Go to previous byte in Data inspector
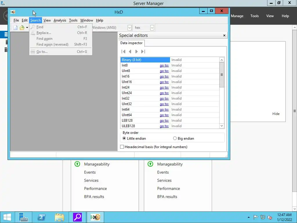The width and height of the screenshot is (297, 223). 130,52
